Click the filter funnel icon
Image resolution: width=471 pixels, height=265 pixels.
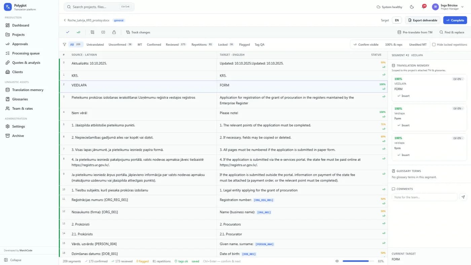click(64, 44)
